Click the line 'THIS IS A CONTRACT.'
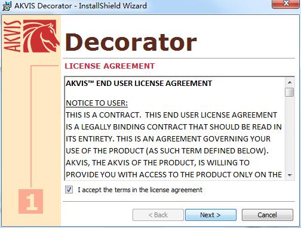Image resolution: width=301 pixels, height=228 pixels. point(171,115)
